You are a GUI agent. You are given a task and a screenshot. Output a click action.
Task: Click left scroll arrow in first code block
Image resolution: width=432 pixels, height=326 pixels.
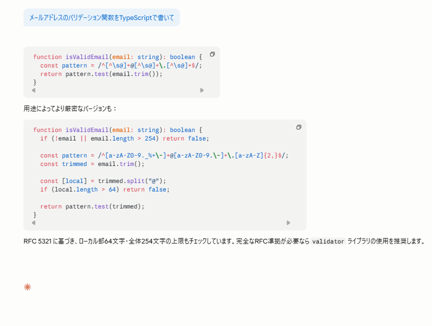click(33, 90)
